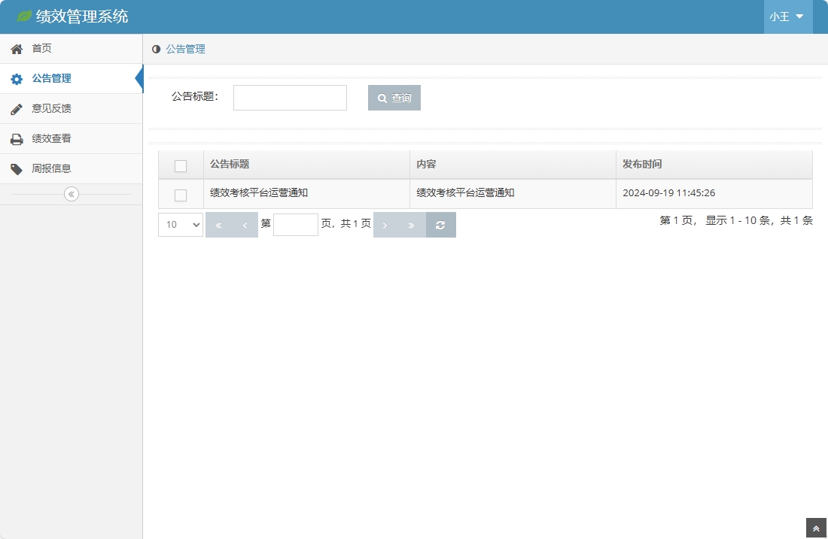Click the tag icon beside 周报信息

coord(15,168)
